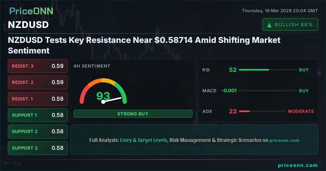Click the NZDUSD symbol title

[x=29, y=25]
